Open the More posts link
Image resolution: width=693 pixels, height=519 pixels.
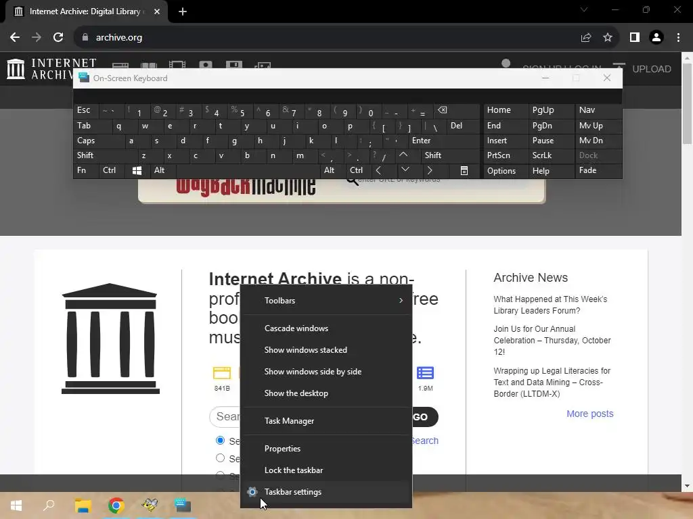[x=590, y=414]
